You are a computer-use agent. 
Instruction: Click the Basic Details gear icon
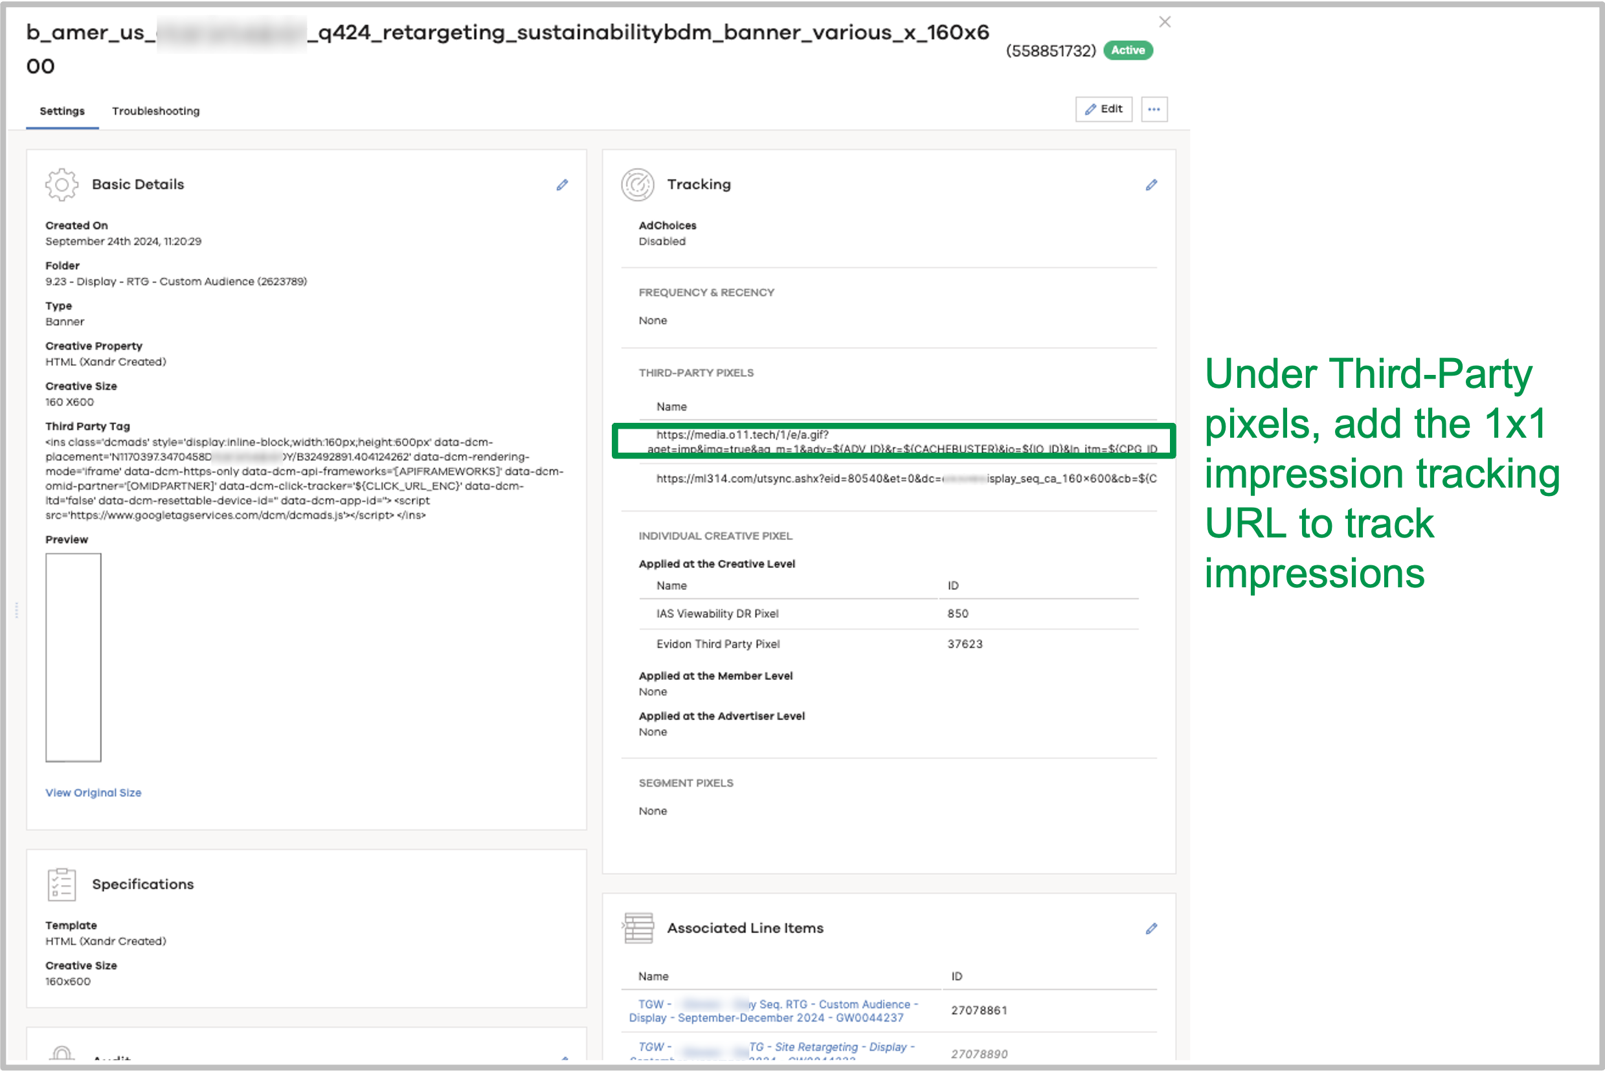[62, 185]
